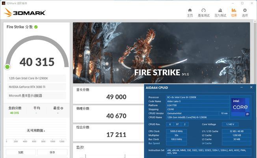Click the 综合分数 value 17 211
Screen dimensions: 257x158
(x=116, y=135)
